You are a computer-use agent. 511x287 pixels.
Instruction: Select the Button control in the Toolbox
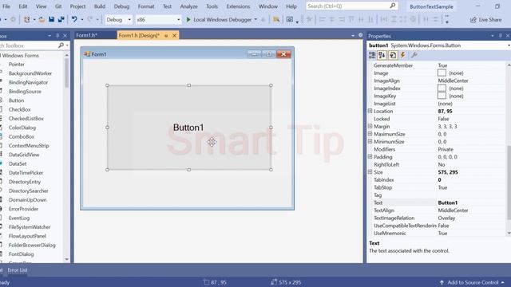[16, 100]
